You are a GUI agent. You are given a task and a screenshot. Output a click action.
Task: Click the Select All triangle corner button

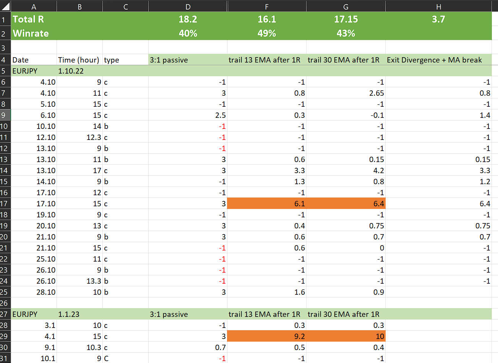click(x=5, y=6)
